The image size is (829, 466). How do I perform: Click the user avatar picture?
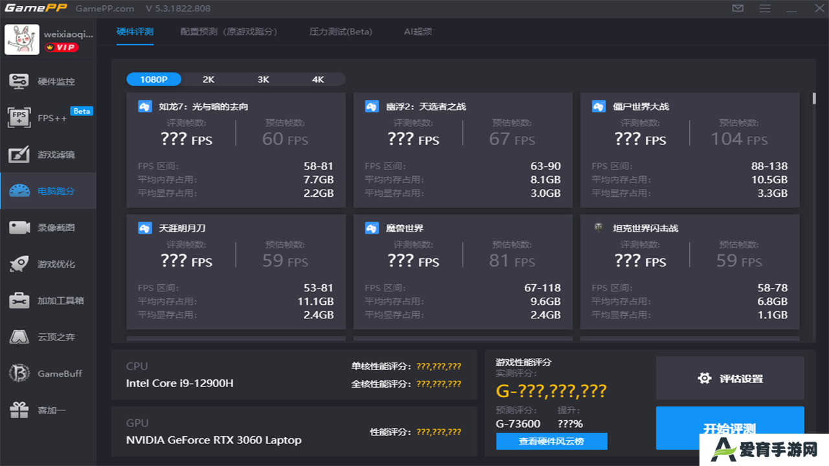click(22, 39)
